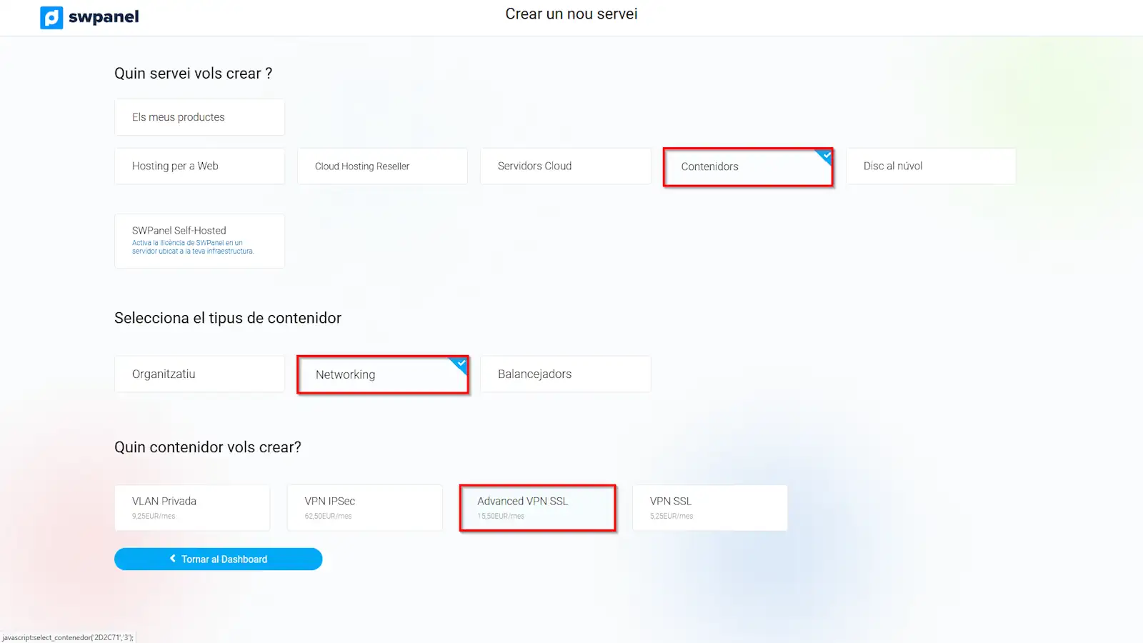Switch to Balancejadors container type
The width and height of the screenshot is (1143, 643).
pyautogui.click(x=565, y=374)
